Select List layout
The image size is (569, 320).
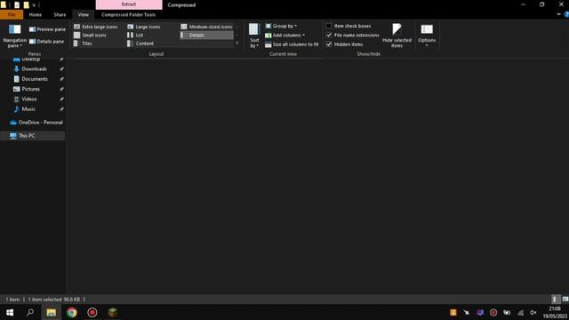135,36
